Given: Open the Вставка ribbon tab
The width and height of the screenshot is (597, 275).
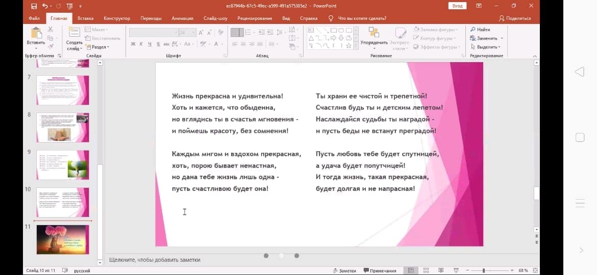Looking at the screenshot, I should (x=85, y=18).
